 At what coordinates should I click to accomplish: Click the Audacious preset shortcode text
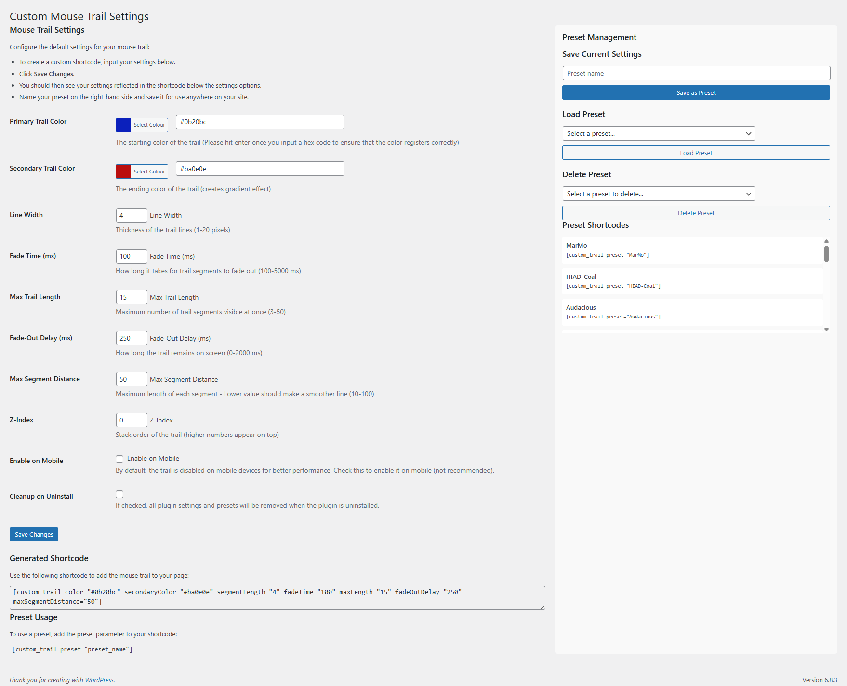(x=613, y=317)
